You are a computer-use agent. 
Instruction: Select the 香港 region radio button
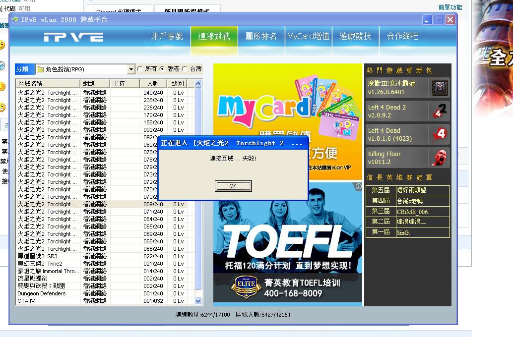[x=162, y=69]
